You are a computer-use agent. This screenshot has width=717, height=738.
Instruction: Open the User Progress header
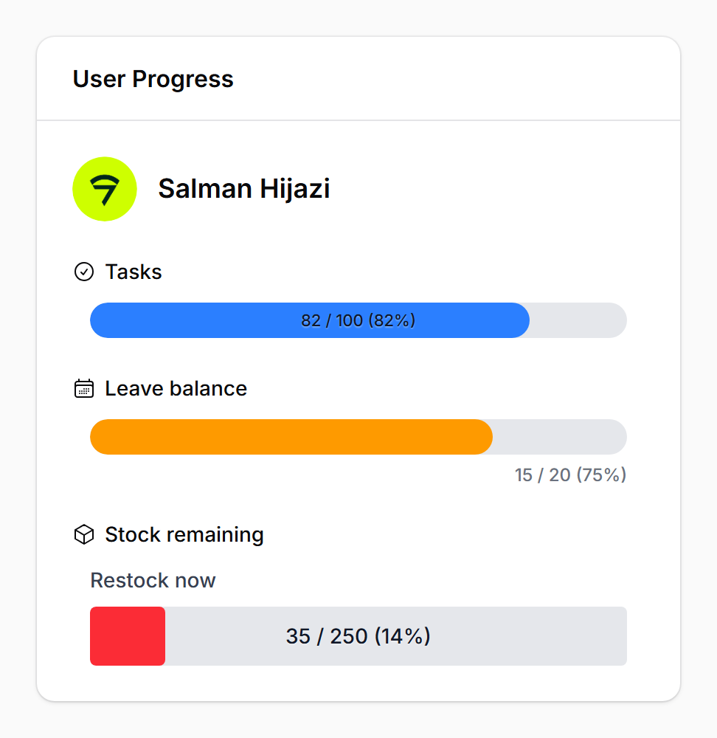point(153,79)
